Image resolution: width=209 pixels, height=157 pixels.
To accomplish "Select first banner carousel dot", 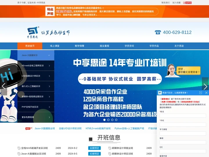I will pyautogui.click(x=105, y=120).
